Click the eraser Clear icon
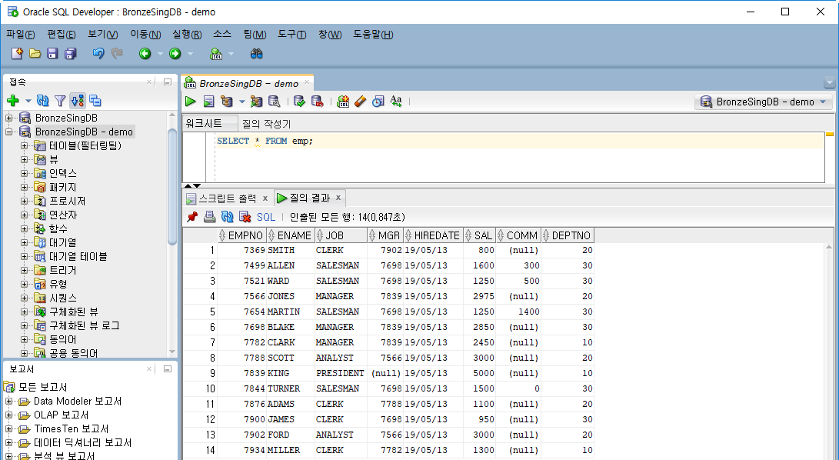Image resolution: width=839 pixels, height=460 pixels. coord(361,102)
